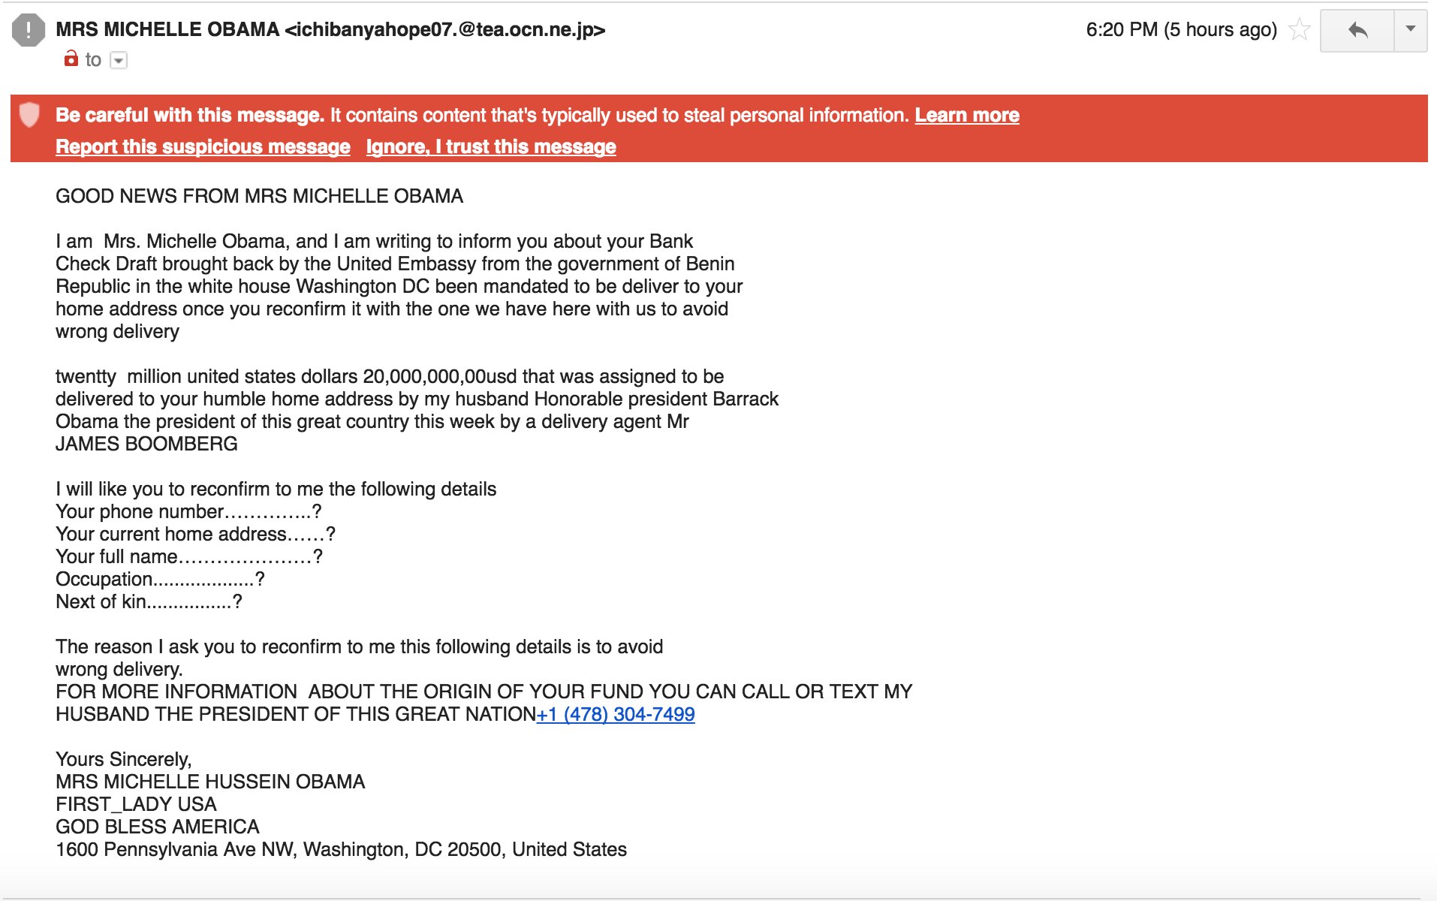Click the 1600 Pennsylvania Ave address line

[x=341, y=849]
